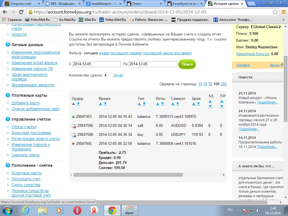288x216 pixels.
Task: Filter deals by последняя неделя
Action: (x=126, y=53)
